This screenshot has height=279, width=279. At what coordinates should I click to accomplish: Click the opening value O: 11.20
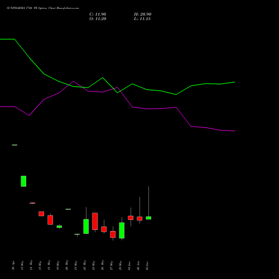[98, 19]
